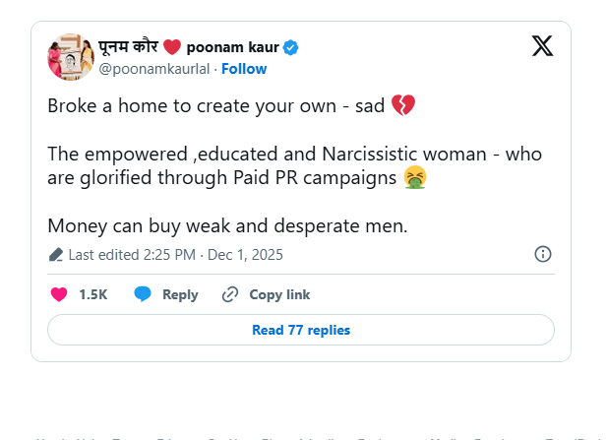Click the pencil icon beside Last edited
Screen dimensions: 607x440
pos(56,255)
